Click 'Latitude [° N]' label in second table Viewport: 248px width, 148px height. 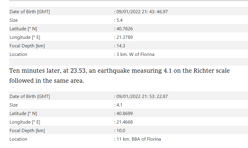[x=23, y=114]
